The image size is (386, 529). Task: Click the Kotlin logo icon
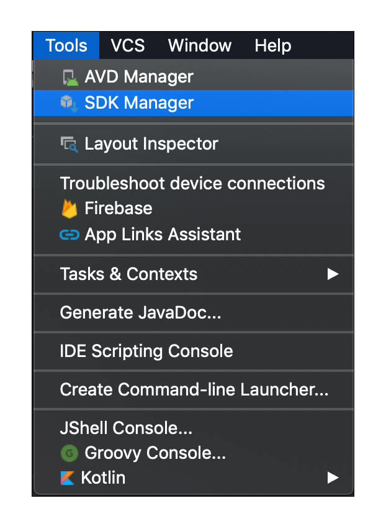(x=68, y=477)
